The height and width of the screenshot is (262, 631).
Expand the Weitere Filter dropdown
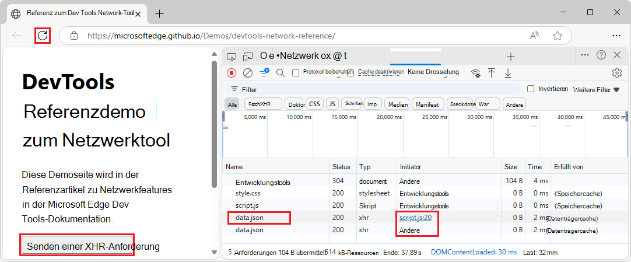[596, 90]
